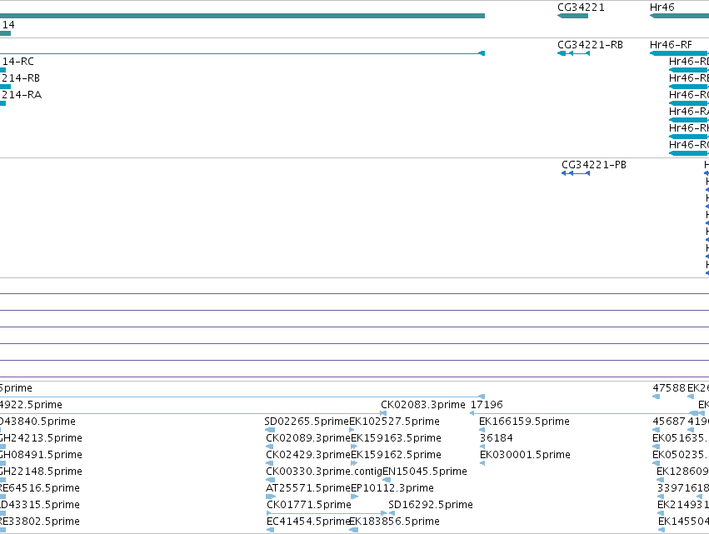Click the CG34221-PB protein label
Image resolution: width=709 pixels, height=534 pixels.
594,165
